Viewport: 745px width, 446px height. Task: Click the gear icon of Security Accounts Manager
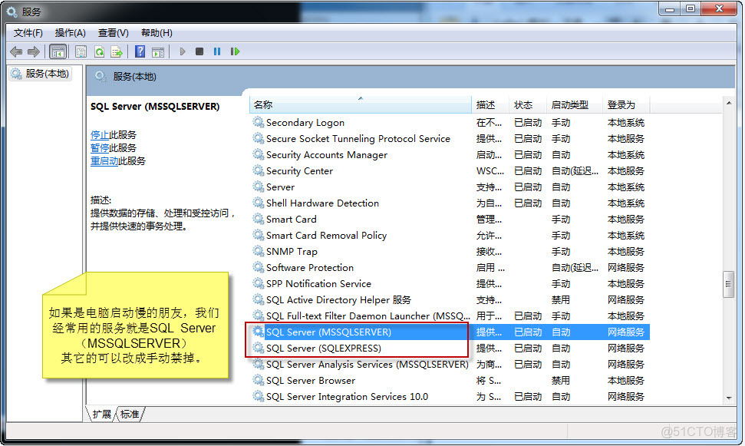pos(259,154)
